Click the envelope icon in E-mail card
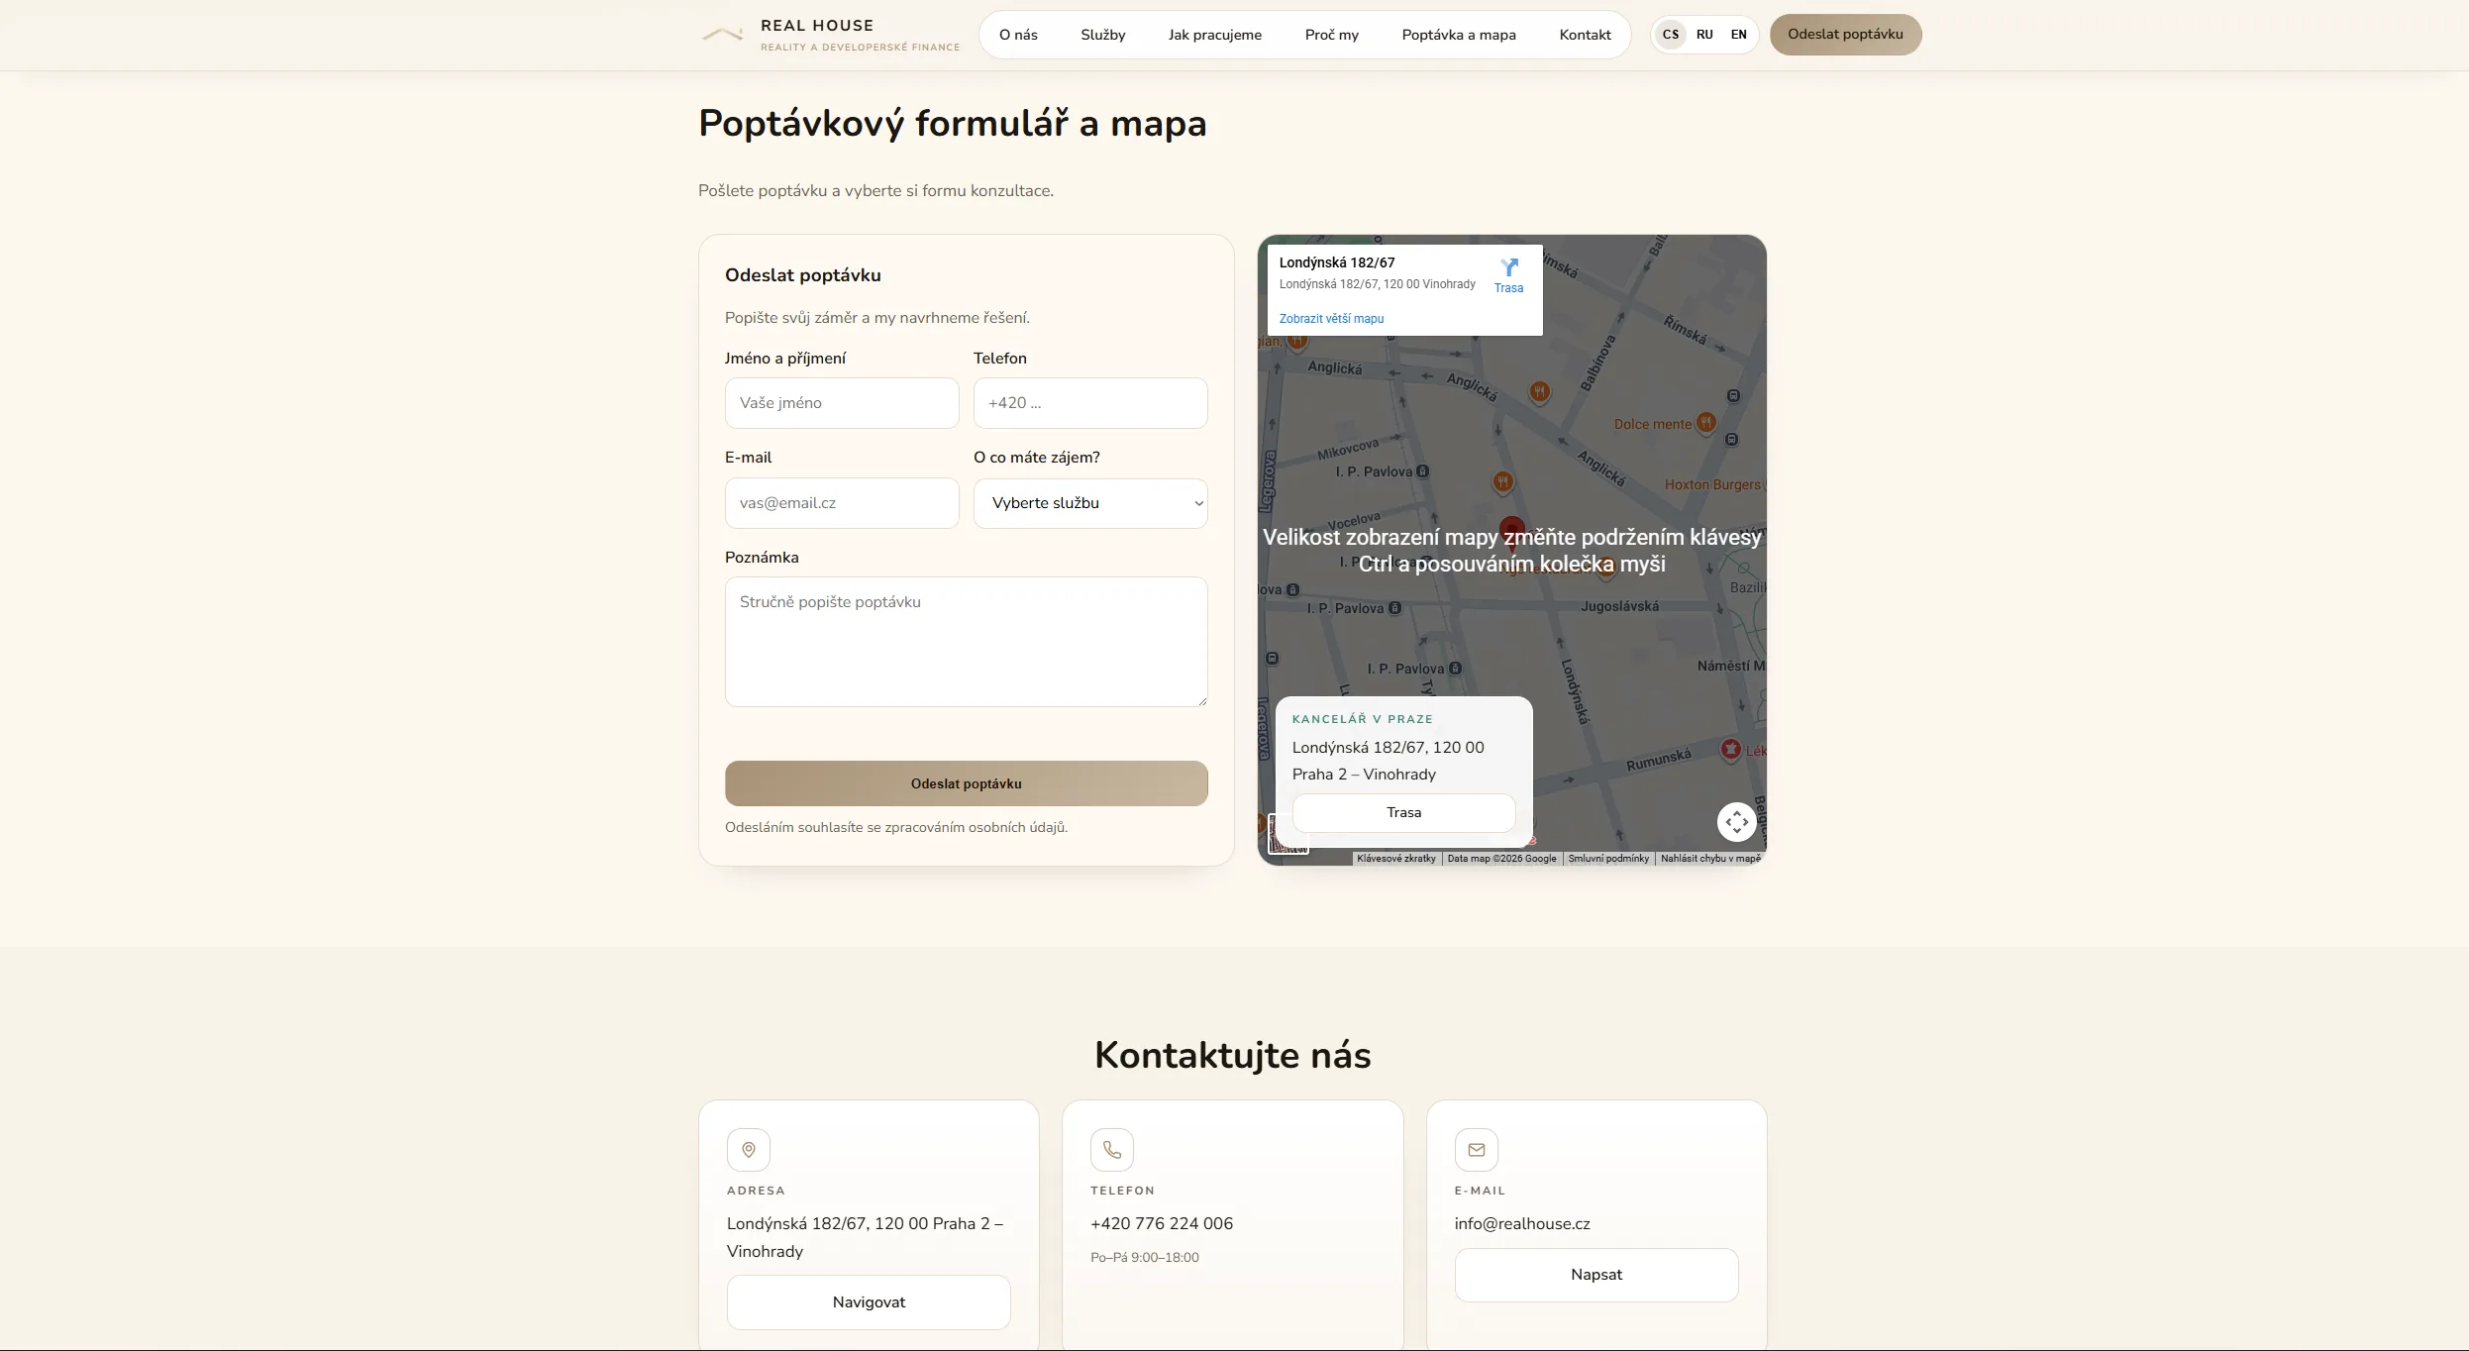 click(1476, 1150)
